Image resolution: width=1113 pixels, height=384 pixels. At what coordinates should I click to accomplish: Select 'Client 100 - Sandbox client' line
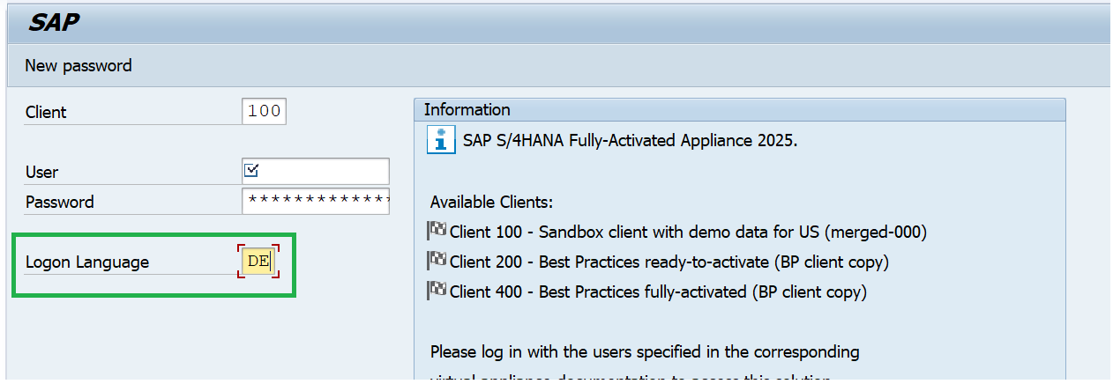coord(688,233)
